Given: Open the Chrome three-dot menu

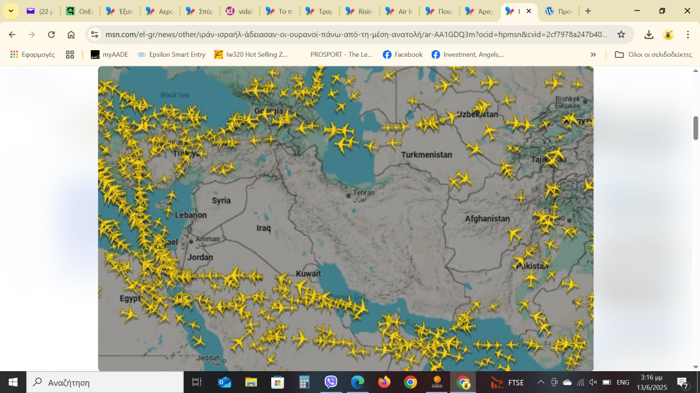Looking at the screenshot, I should point(687,34).
